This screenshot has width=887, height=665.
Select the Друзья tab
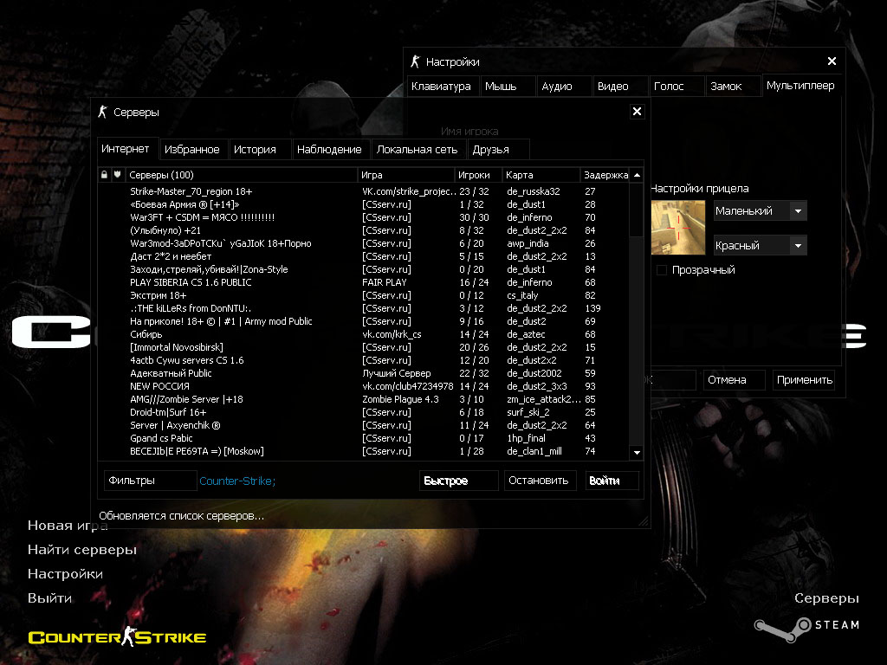(x=498, y=149)
